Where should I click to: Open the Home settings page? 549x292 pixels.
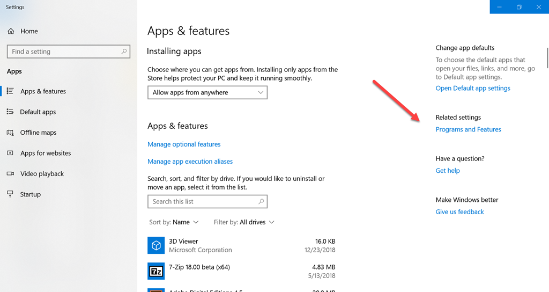tap(29, 31)
